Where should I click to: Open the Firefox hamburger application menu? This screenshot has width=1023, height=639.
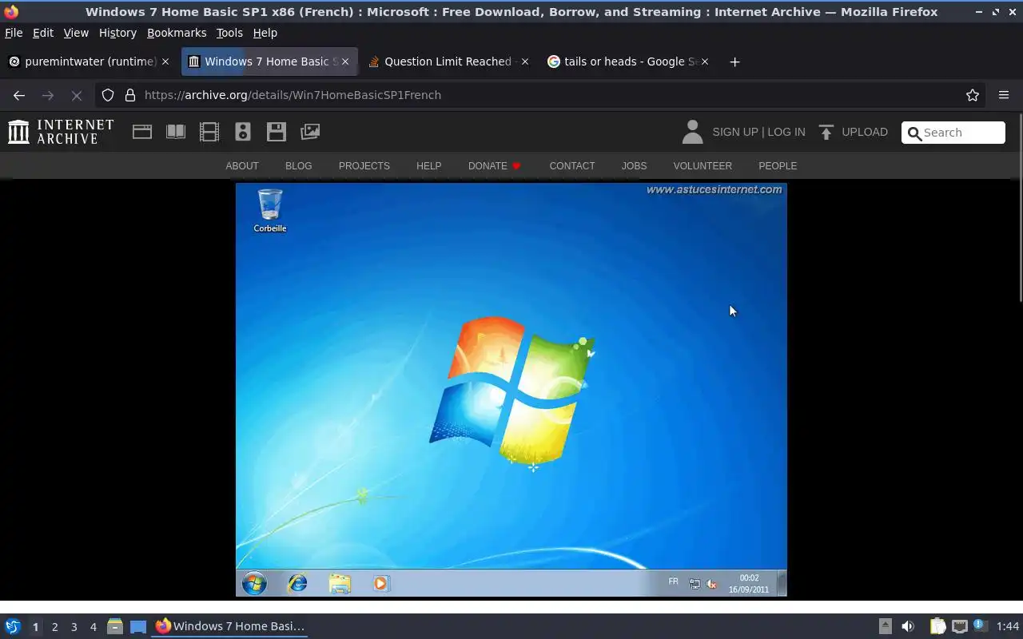(1004, 95)
